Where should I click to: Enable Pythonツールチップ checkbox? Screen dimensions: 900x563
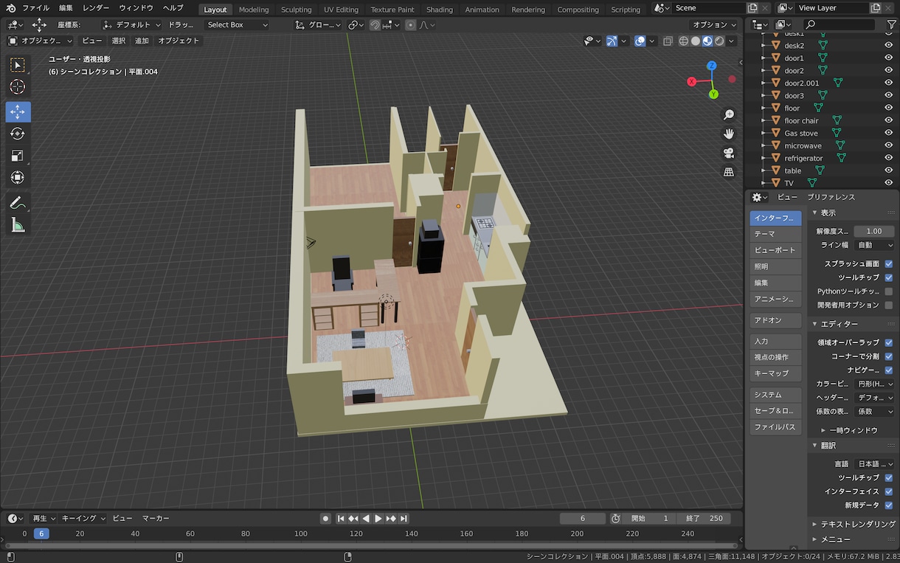pos(888,291)
